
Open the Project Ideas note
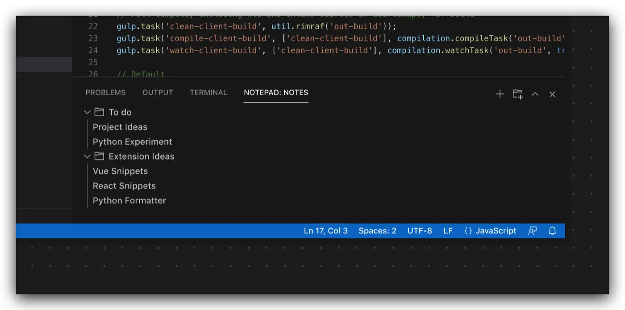coord(120,127)
